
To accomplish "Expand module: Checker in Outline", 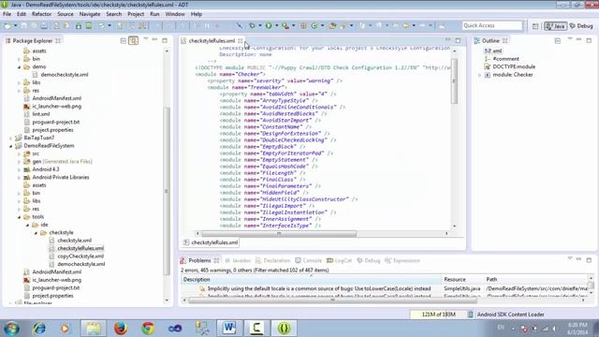I will tap(479, 75).
